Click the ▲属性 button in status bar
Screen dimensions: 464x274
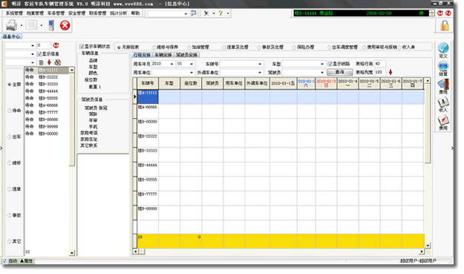[x=26, y=261]
